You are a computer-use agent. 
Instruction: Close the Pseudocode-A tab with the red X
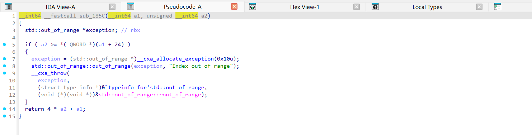[x=234, y=7]
